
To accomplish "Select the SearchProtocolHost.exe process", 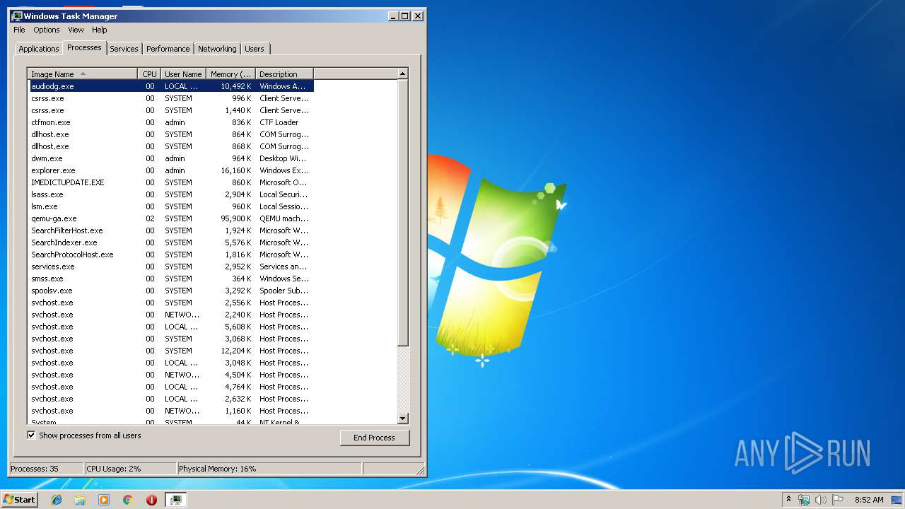I will [x=170, y=255].
